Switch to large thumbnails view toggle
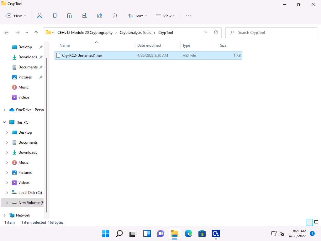Image resolution: width=321 pixels, height=241 pixels. [x=316, y=222]
